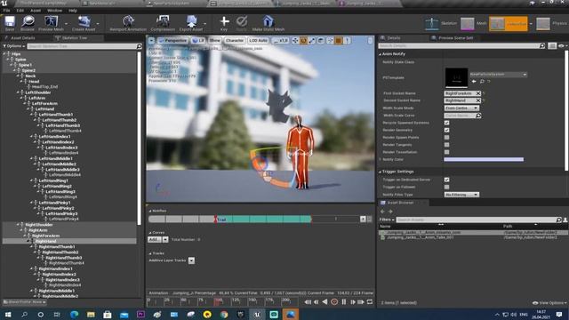Open Windows Start menu
The image size is (569, 320).
point(8,314)
